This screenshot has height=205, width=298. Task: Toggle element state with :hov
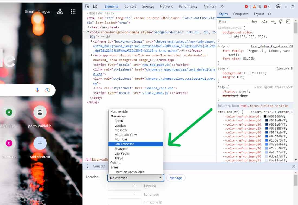(x=254, y=21)
